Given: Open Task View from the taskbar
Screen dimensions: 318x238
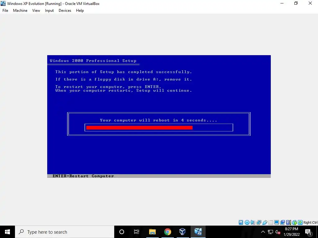Looking at the screenshot, I should 137,232.
